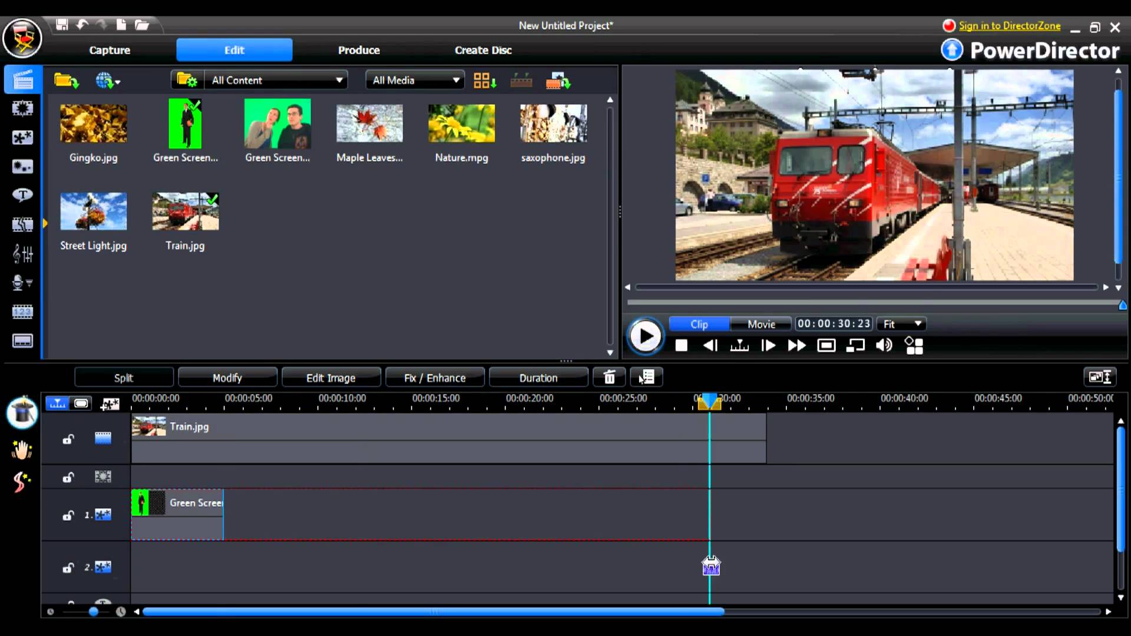The image size is (1131, 636).
Task: Delete selected clip with trash icon
Action: 609,377
